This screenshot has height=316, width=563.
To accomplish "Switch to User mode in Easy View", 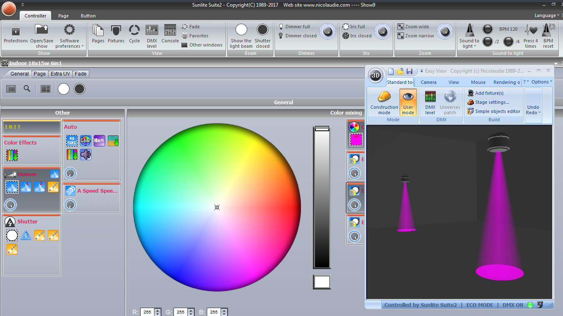I will click(408, 103).
